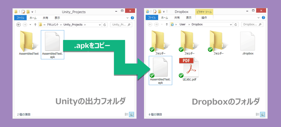Switch Dropbox window to details view
This screenshot has height=127, width=281.
point(258,114)
